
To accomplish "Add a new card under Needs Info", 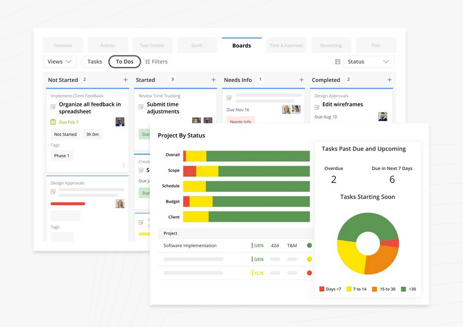I will click(x=302, y=80).
